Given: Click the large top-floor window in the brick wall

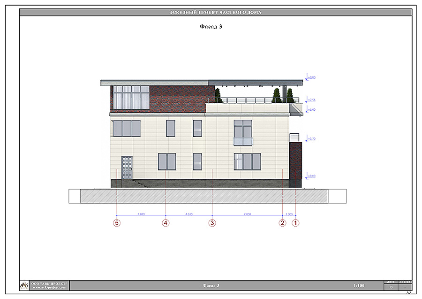Looking at the screenshot, I should pos(131,98).
